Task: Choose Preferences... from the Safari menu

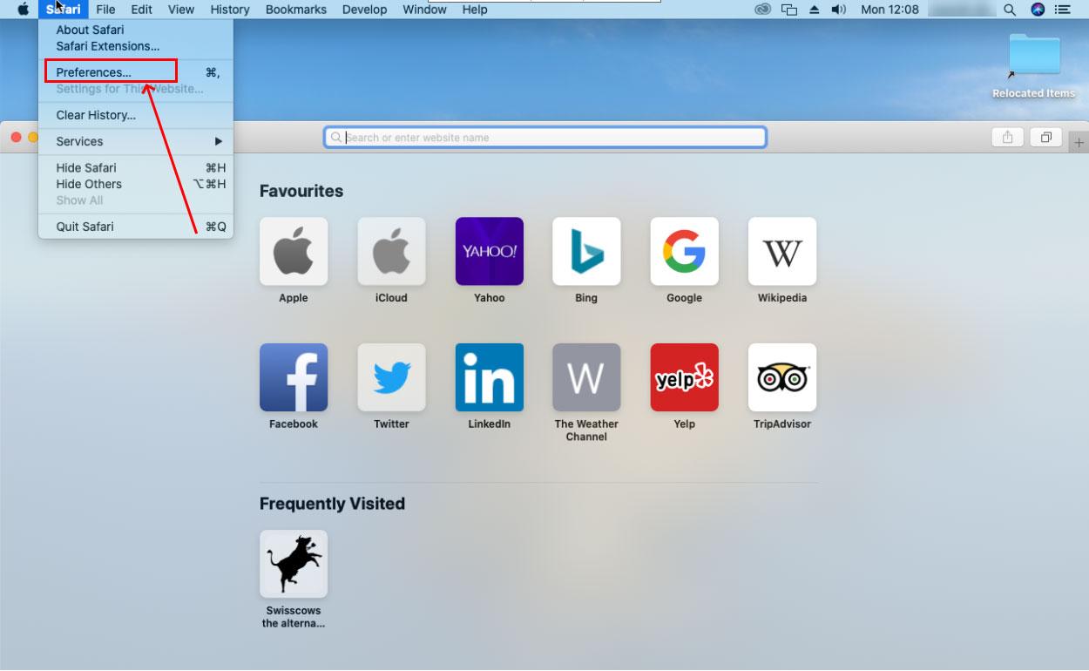Action: click(x=136, y=72)
